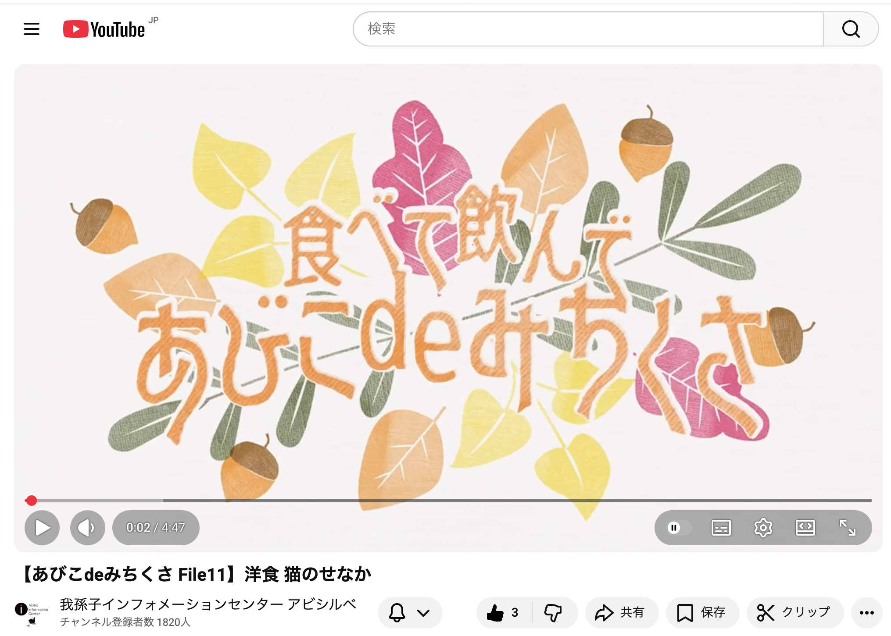Click the 共有 share button

point(621,612)
